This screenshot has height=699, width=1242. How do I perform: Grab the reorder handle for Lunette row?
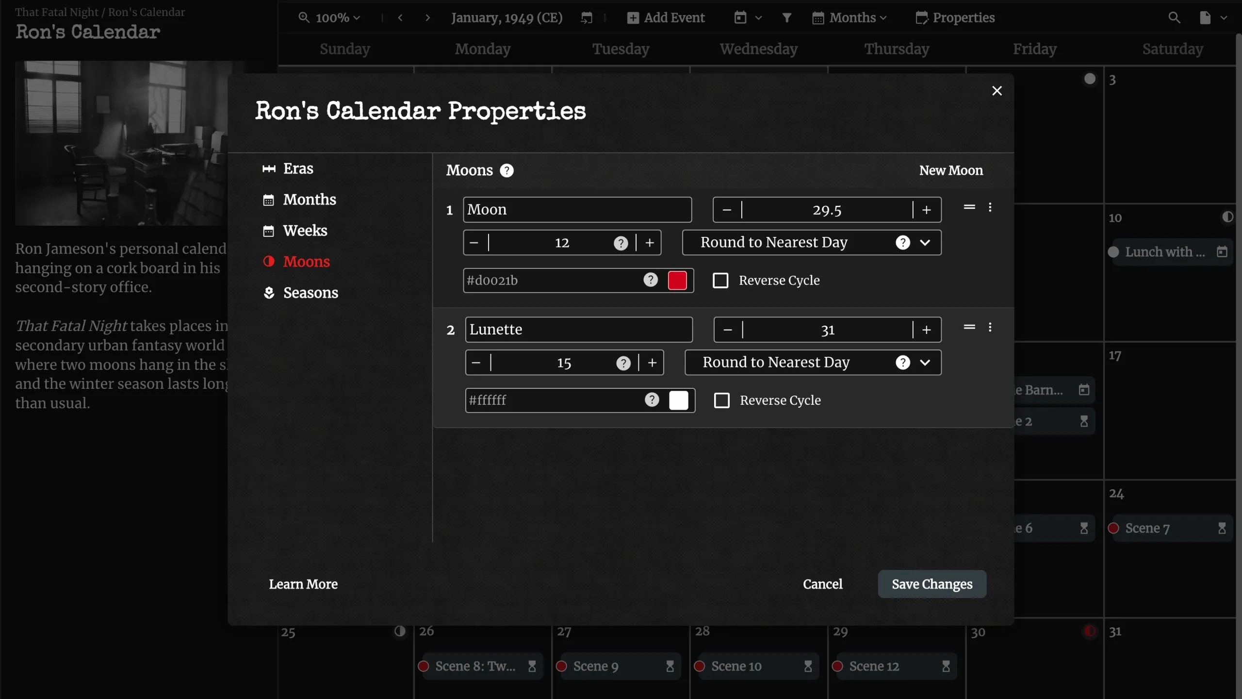point(969,327)
